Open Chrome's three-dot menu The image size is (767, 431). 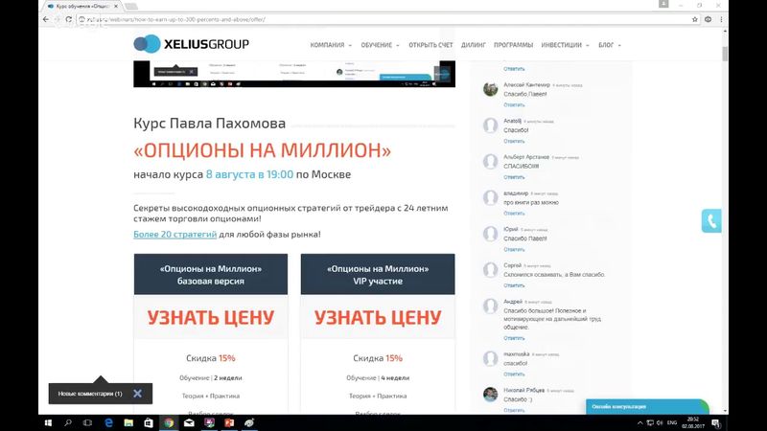(x=721, y=19)
